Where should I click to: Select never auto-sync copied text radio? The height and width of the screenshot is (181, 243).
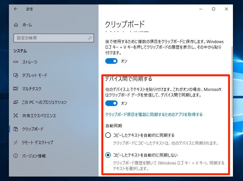(108, 155)
